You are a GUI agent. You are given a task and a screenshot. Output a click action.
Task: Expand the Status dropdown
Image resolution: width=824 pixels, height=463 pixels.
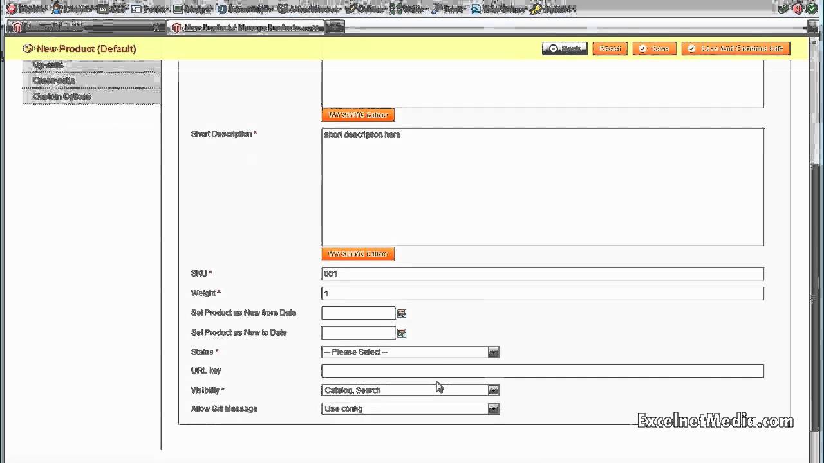(x=411, y=352)
